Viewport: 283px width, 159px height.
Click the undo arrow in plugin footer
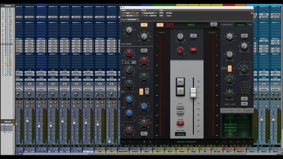tap(123, 142)
